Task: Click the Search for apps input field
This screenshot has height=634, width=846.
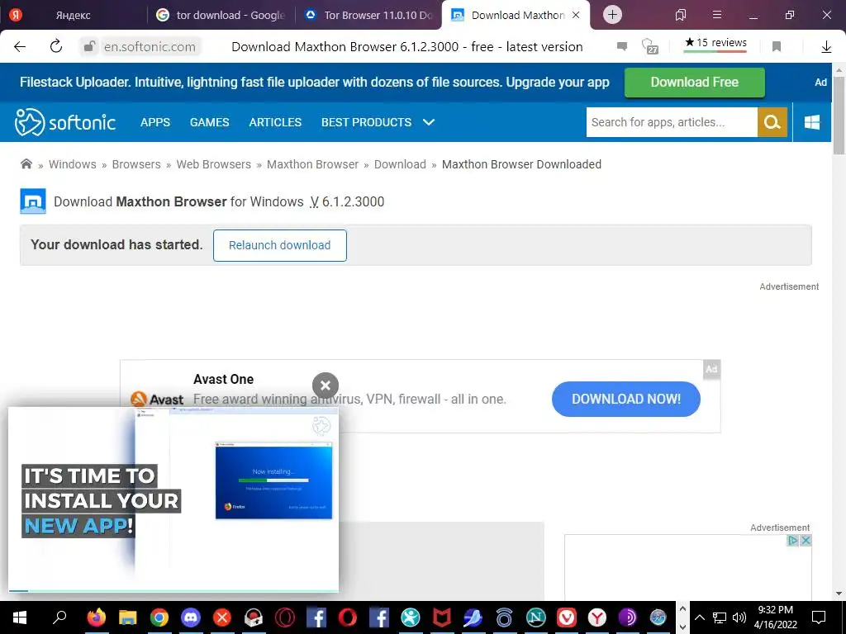Action: pos(672,122)
